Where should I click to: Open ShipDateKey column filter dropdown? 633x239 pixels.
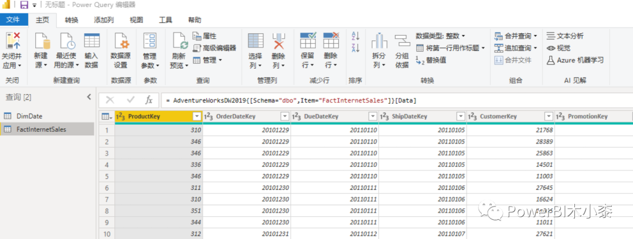click(461, 117)
